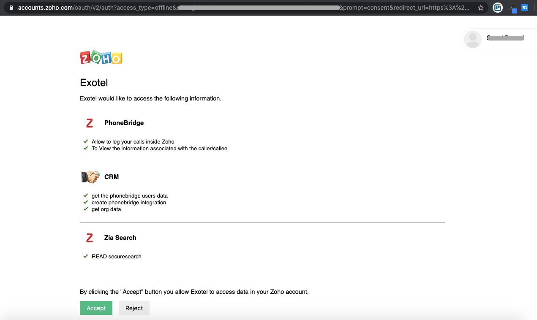The image size is (537, 320).
Task: Click the lock icon in address bar
Action: pyautogui.click(x=11, y=8)
